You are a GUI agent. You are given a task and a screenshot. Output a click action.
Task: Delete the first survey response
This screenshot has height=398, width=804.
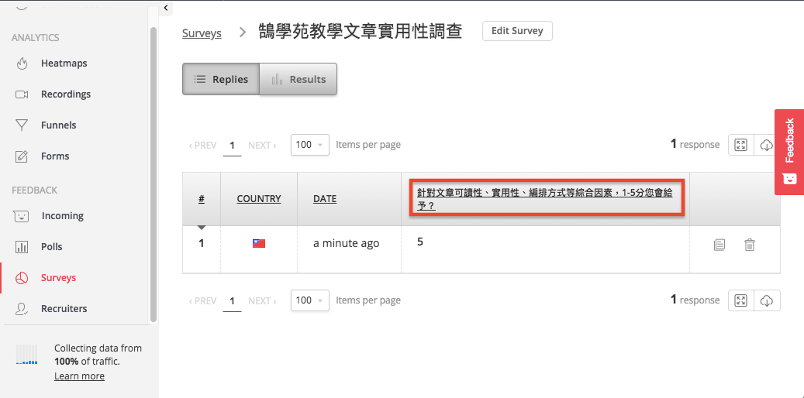point(749,245)
